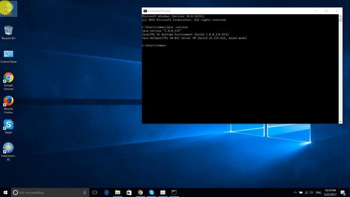Open File Explorer from the taskbar
350x197 pixels.
point(118,192)
